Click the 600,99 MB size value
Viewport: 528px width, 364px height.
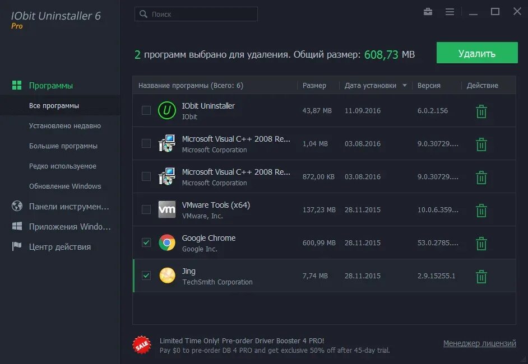click(x=319, y=242)
